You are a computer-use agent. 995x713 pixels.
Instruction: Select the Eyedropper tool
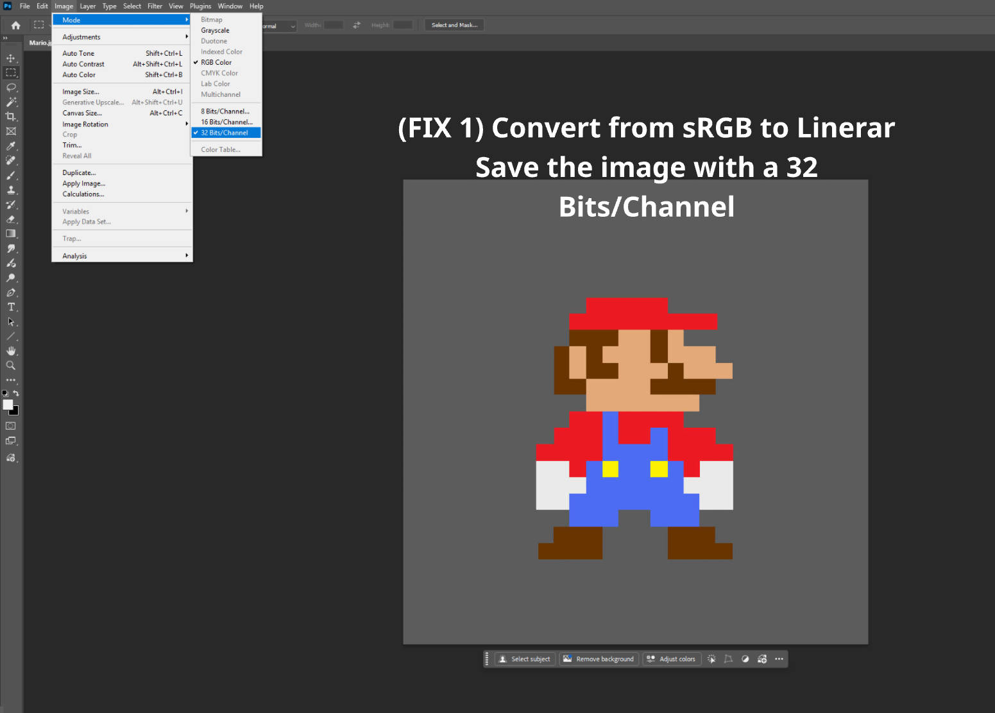[11, 146]
